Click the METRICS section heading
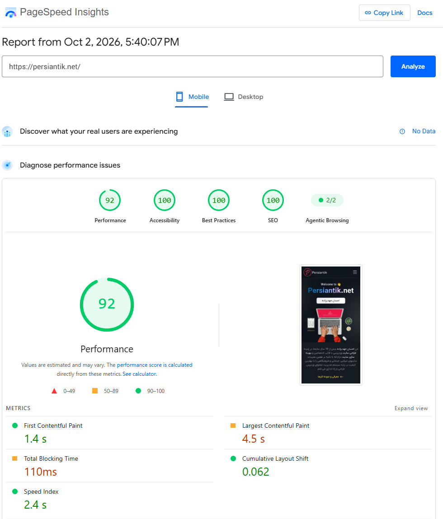 (x=18, y=408)
